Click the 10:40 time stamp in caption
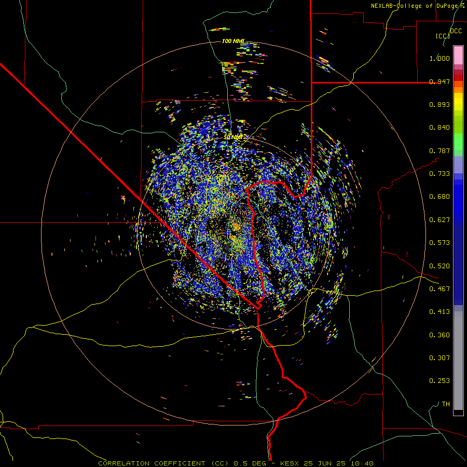This screenshot has height=467, width=467. pyautogui.click(x=362, y=463)
